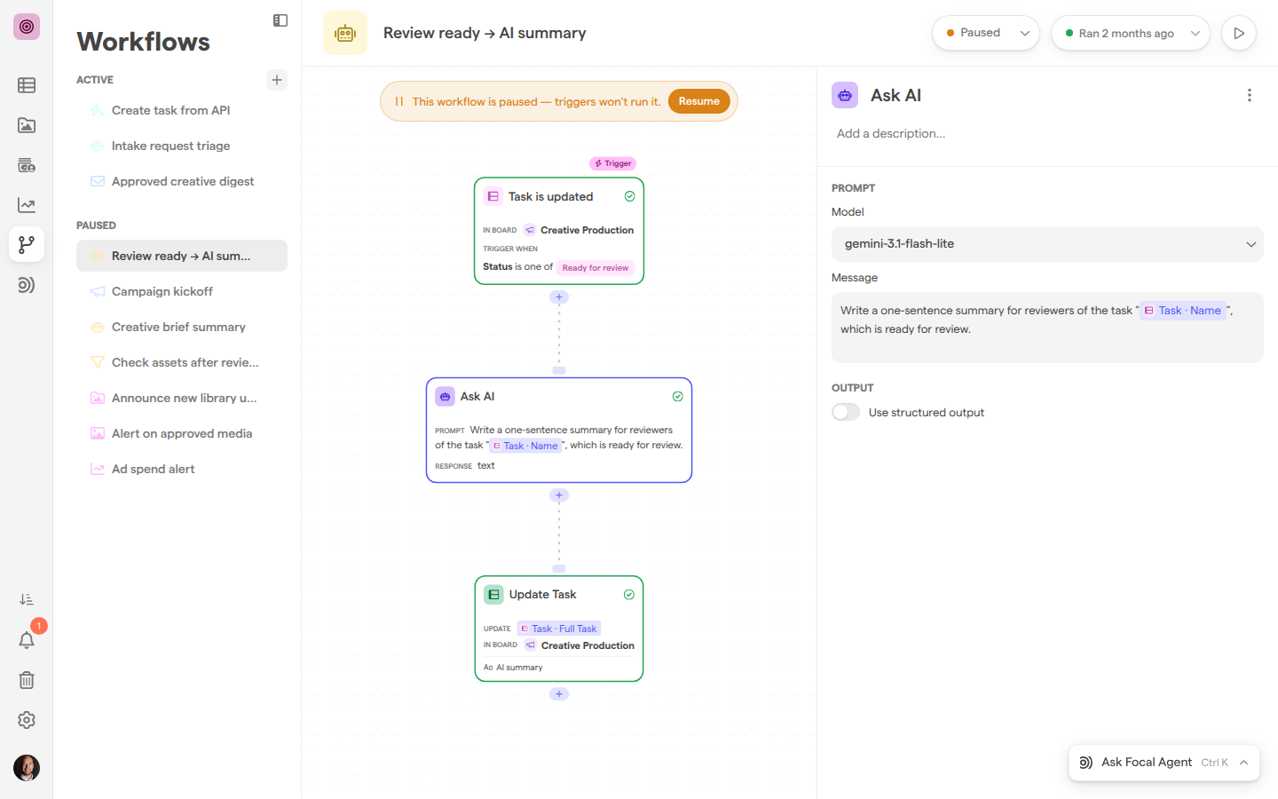The height and width of the screenshot is (799, 1278).
Task: Open the notifications bell
Action: tap(27, 640)
